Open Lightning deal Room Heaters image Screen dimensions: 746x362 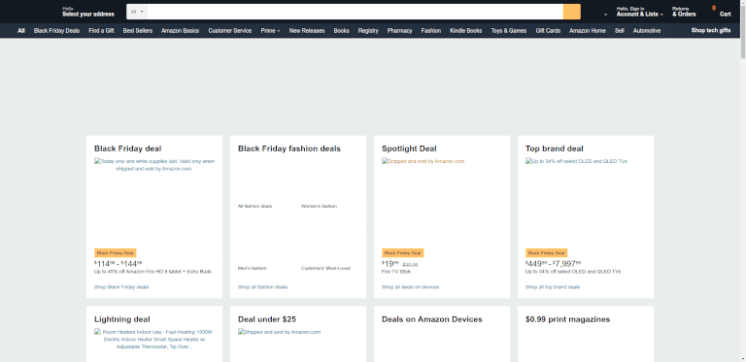[x=154, y=340]
